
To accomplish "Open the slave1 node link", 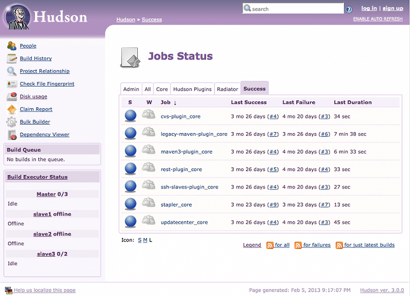I will tap(42, 214).
